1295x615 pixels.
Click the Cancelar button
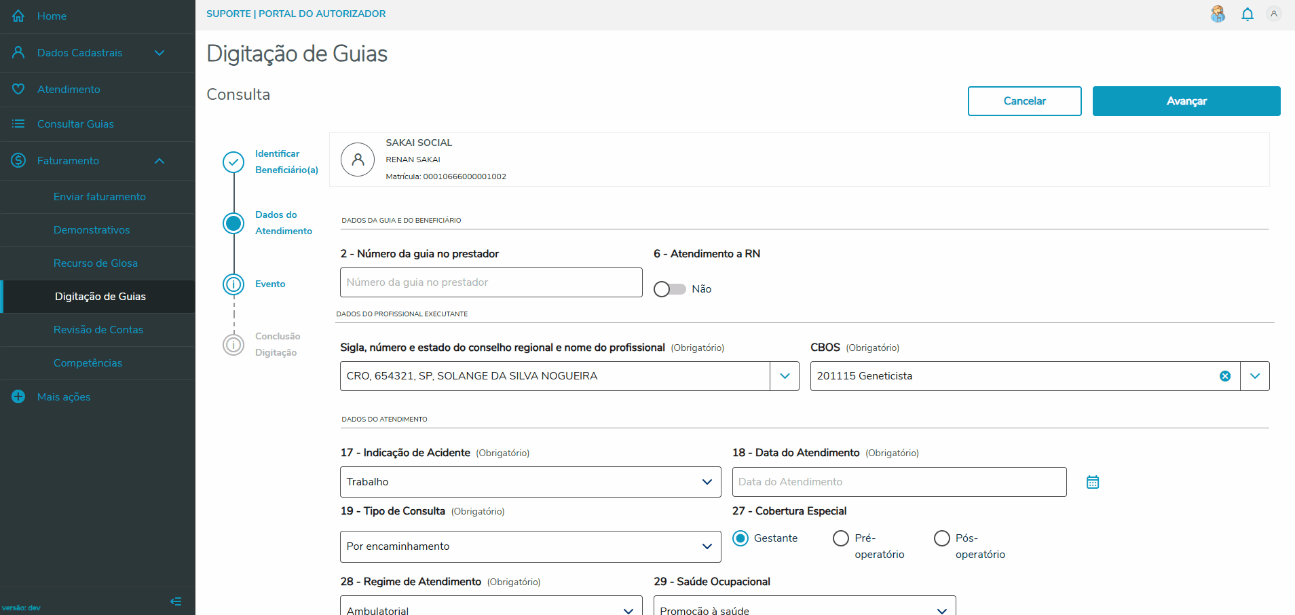click(1024, 101)
